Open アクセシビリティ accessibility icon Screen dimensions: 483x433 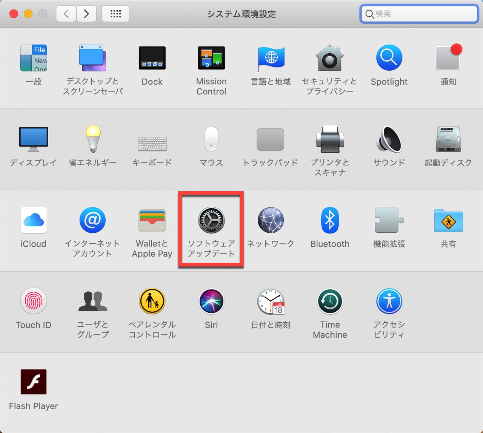tap(389, 301)
